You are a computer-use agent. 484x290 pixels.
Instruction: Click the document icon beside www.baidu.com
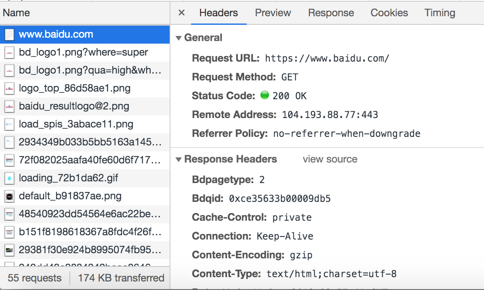(9, 35)
